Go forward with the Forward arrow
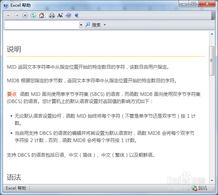 [17, 15]
